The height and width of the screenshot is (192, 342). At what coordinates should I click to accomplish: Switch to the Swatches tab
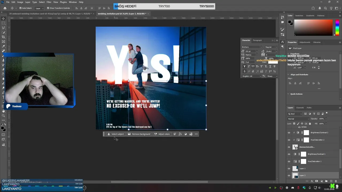299,15
